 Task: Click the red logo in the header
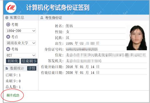(11, 7)
